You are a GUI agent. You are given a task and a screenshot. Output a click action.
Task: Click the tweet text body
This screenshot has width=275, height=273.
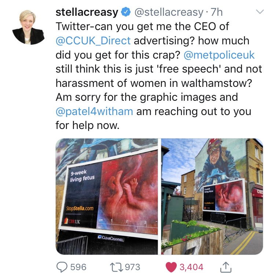pyautogui.click(x=159, y=76)
